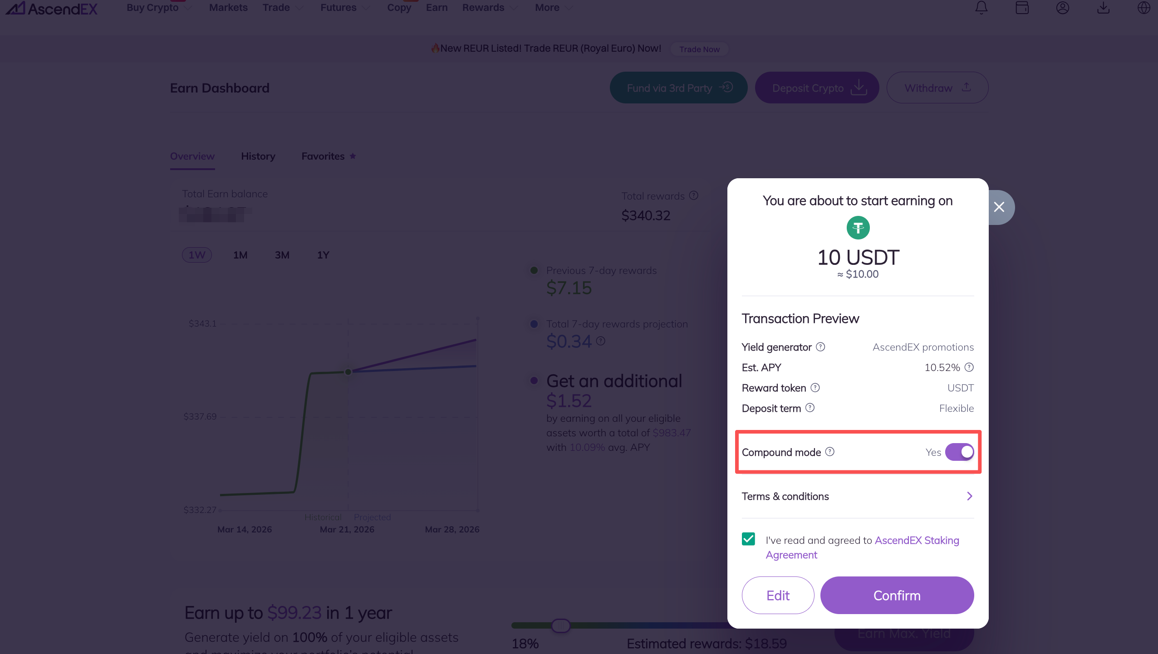Switch to the History tab
The image size is (1158, 654).
pos(258,156)
